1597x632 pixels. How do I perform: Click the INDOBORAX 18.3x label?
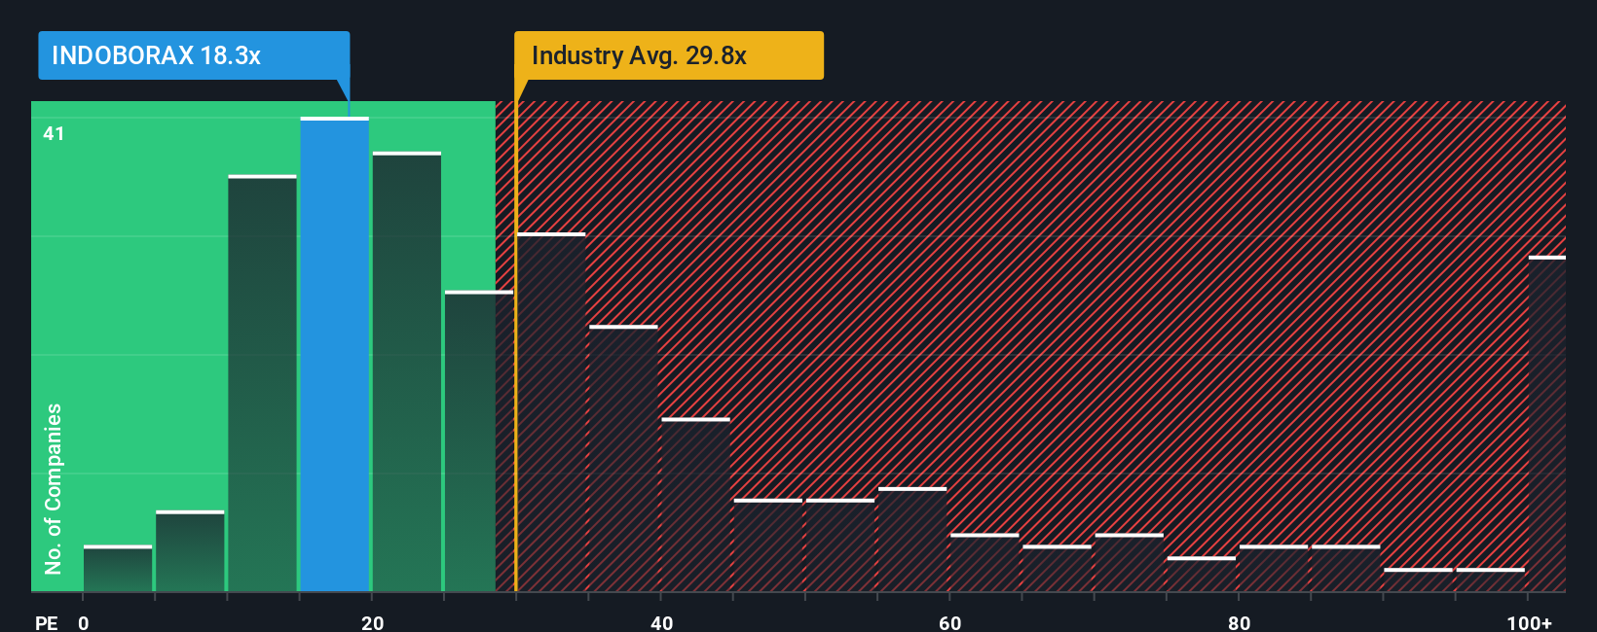pyautogui.click(x=194, y=55)
